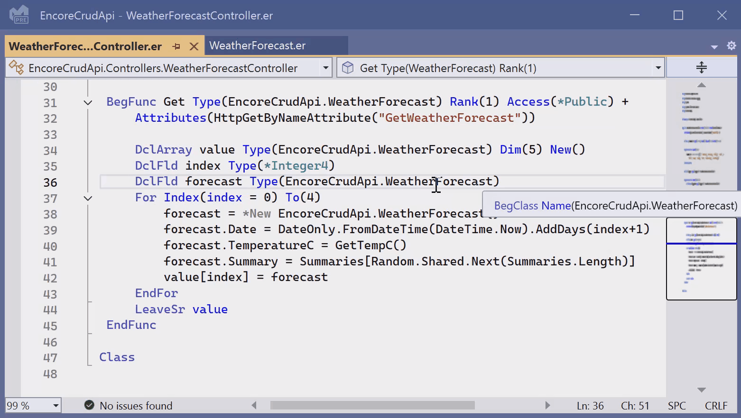Click the BegClass Name tooltip text
Viewport: 741px width, 418px height.
click(615, 205)
